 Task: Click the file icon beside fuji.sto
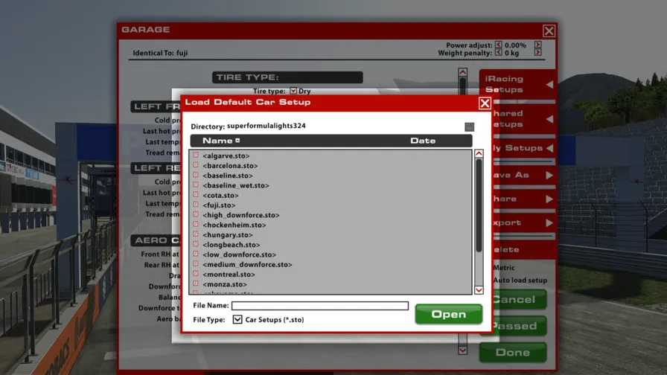[x=196, y=205]
